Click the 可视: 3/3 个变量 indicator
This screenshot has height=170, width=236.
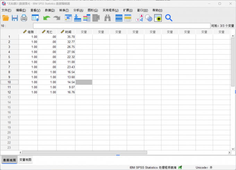(x=222, y=26)
